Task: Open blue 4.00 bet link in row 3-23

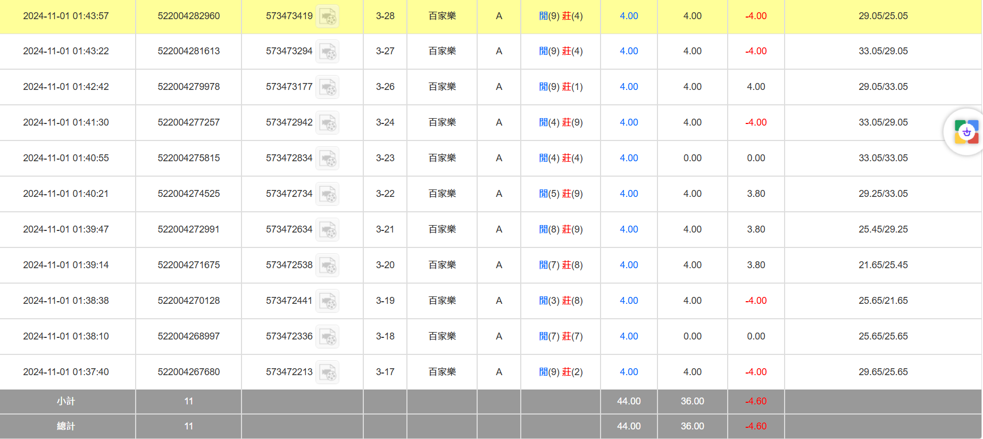Action: pyautogui.click(x=629, y=158)
